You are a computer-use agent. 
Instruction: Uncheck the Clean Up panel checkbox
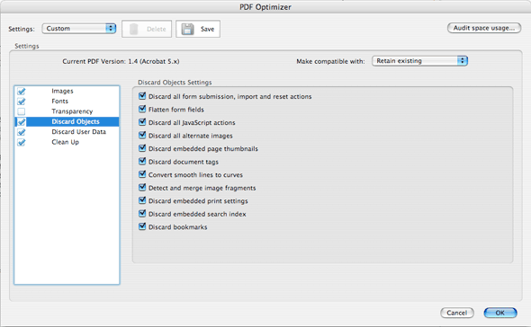pos(22,142)
